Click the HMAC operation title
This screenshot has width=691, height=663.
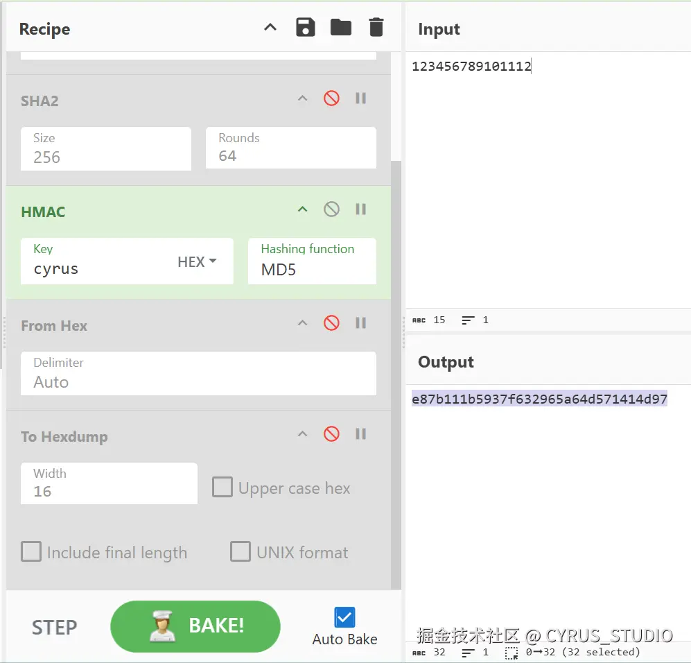(x=43, y=212)
